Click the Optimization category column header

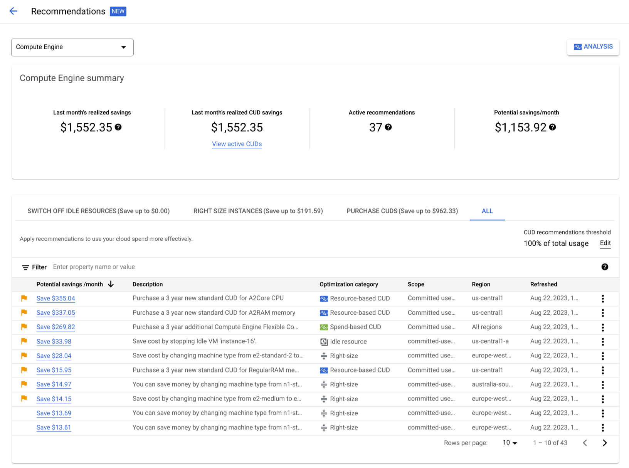pos(349,284)
